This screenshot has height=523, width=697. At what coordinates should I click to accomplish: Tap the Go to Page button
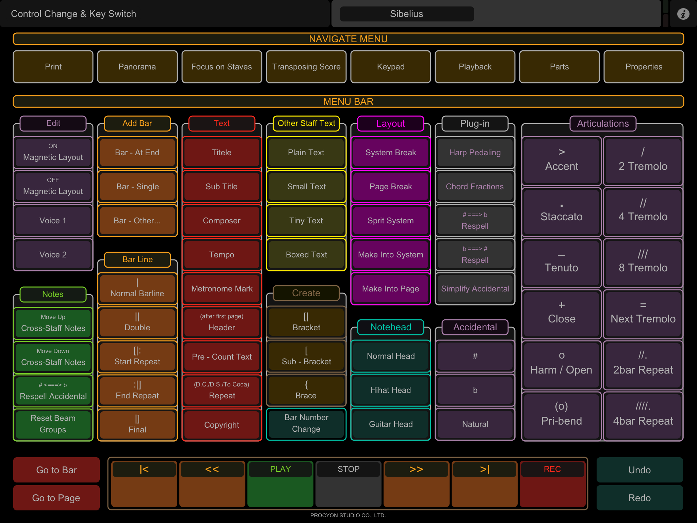pyautogui.click(x=56, y=498)
